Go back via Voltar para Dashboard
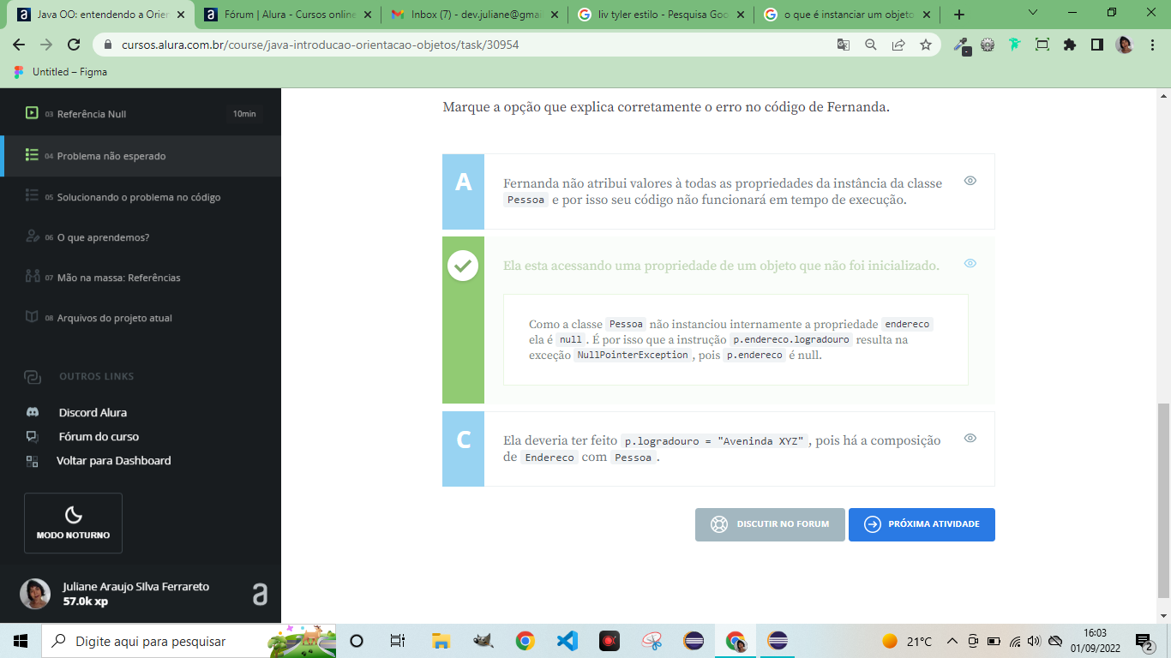This screenshot has width=1171, height=658. (x=113, y=460)
